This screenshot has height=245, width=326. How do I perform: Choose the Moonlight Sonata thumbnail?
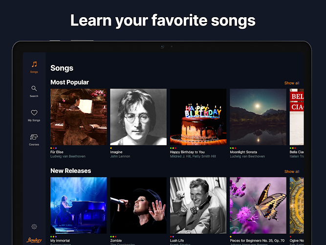tap(258, 117)
